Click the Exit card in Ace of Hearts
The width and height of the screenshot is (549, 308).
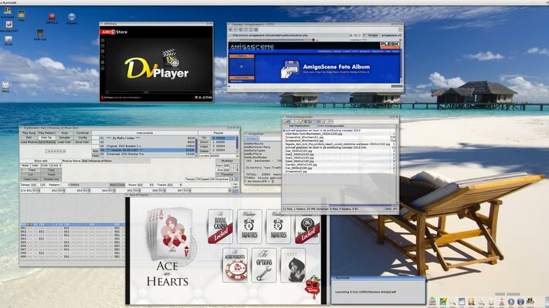(x=293, y=266)
